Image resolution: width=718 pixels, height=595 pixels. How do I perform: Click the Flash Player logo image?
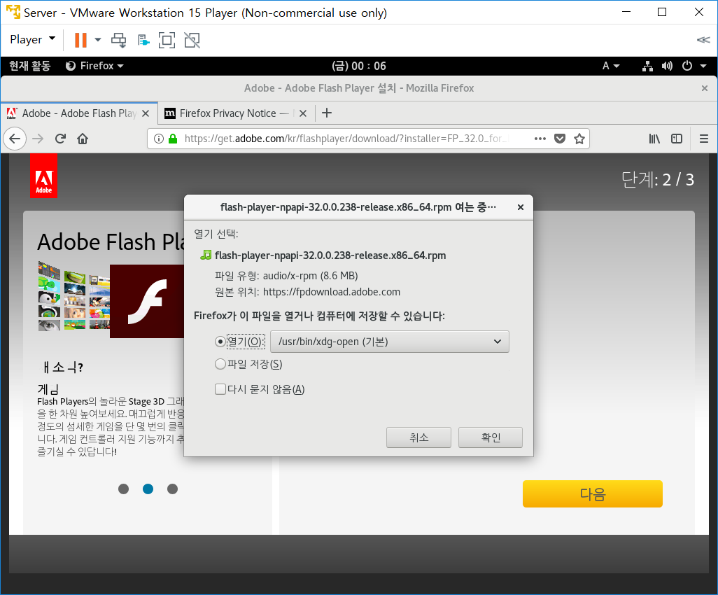point(147,302)
